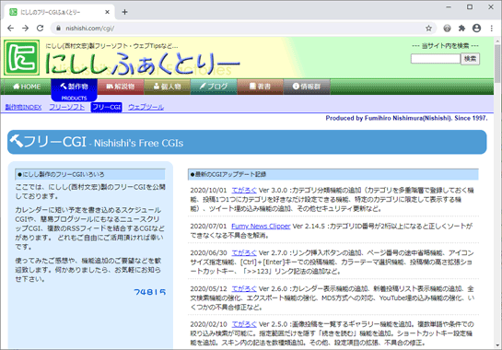Close the にしし フリーCGI browser tab

pos(107,12)
